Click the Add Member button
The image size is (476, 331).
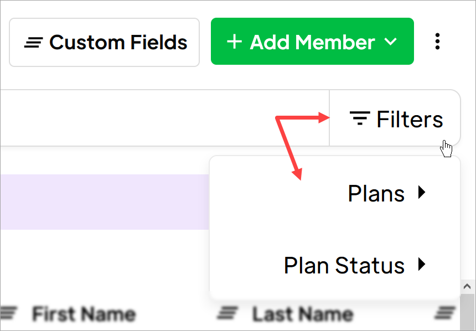coord(312,41)
